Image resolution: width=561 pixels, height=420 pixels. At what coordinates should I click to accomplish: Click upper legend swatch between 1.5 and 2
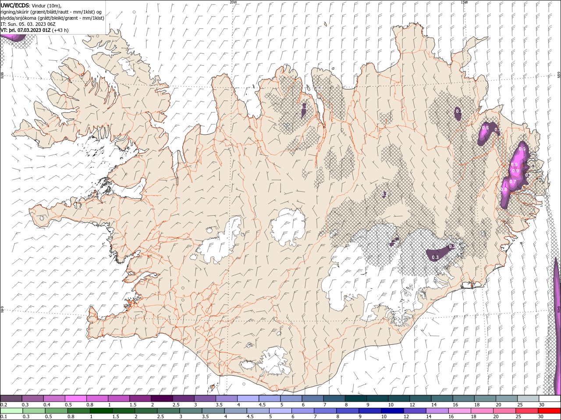[140, 399]
